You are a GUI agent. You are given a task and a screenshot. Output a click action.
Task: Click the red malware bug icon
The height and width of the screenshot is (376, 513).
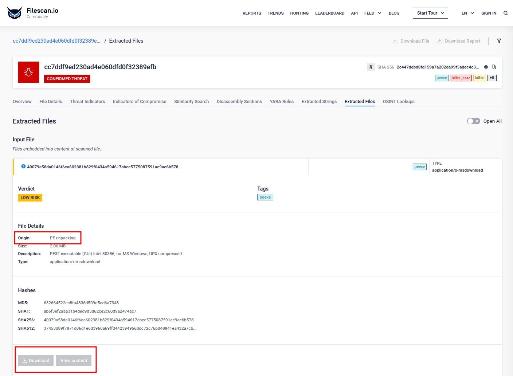click(x=28, y=72)
